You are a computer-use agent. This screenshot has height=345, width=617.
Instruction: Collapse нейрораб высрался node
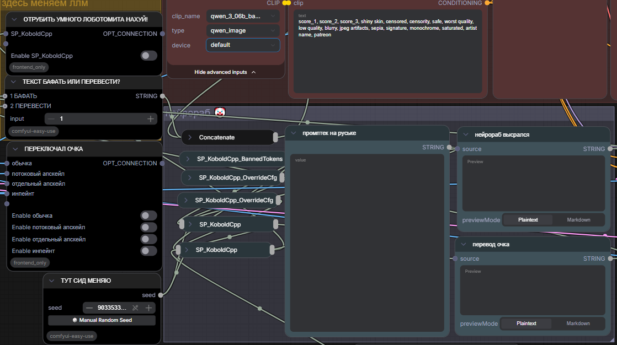[465, 134]
